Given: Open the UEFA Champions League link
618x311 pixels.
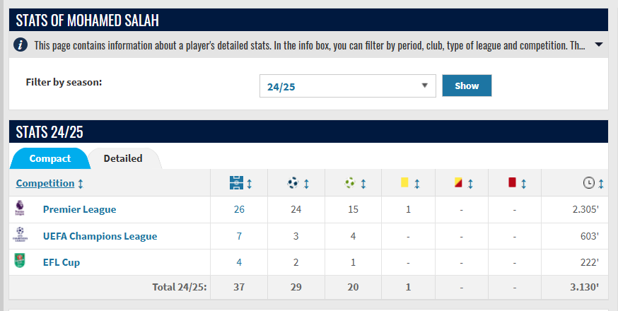Looking at the screenshot, I should [x=100, y=236].
